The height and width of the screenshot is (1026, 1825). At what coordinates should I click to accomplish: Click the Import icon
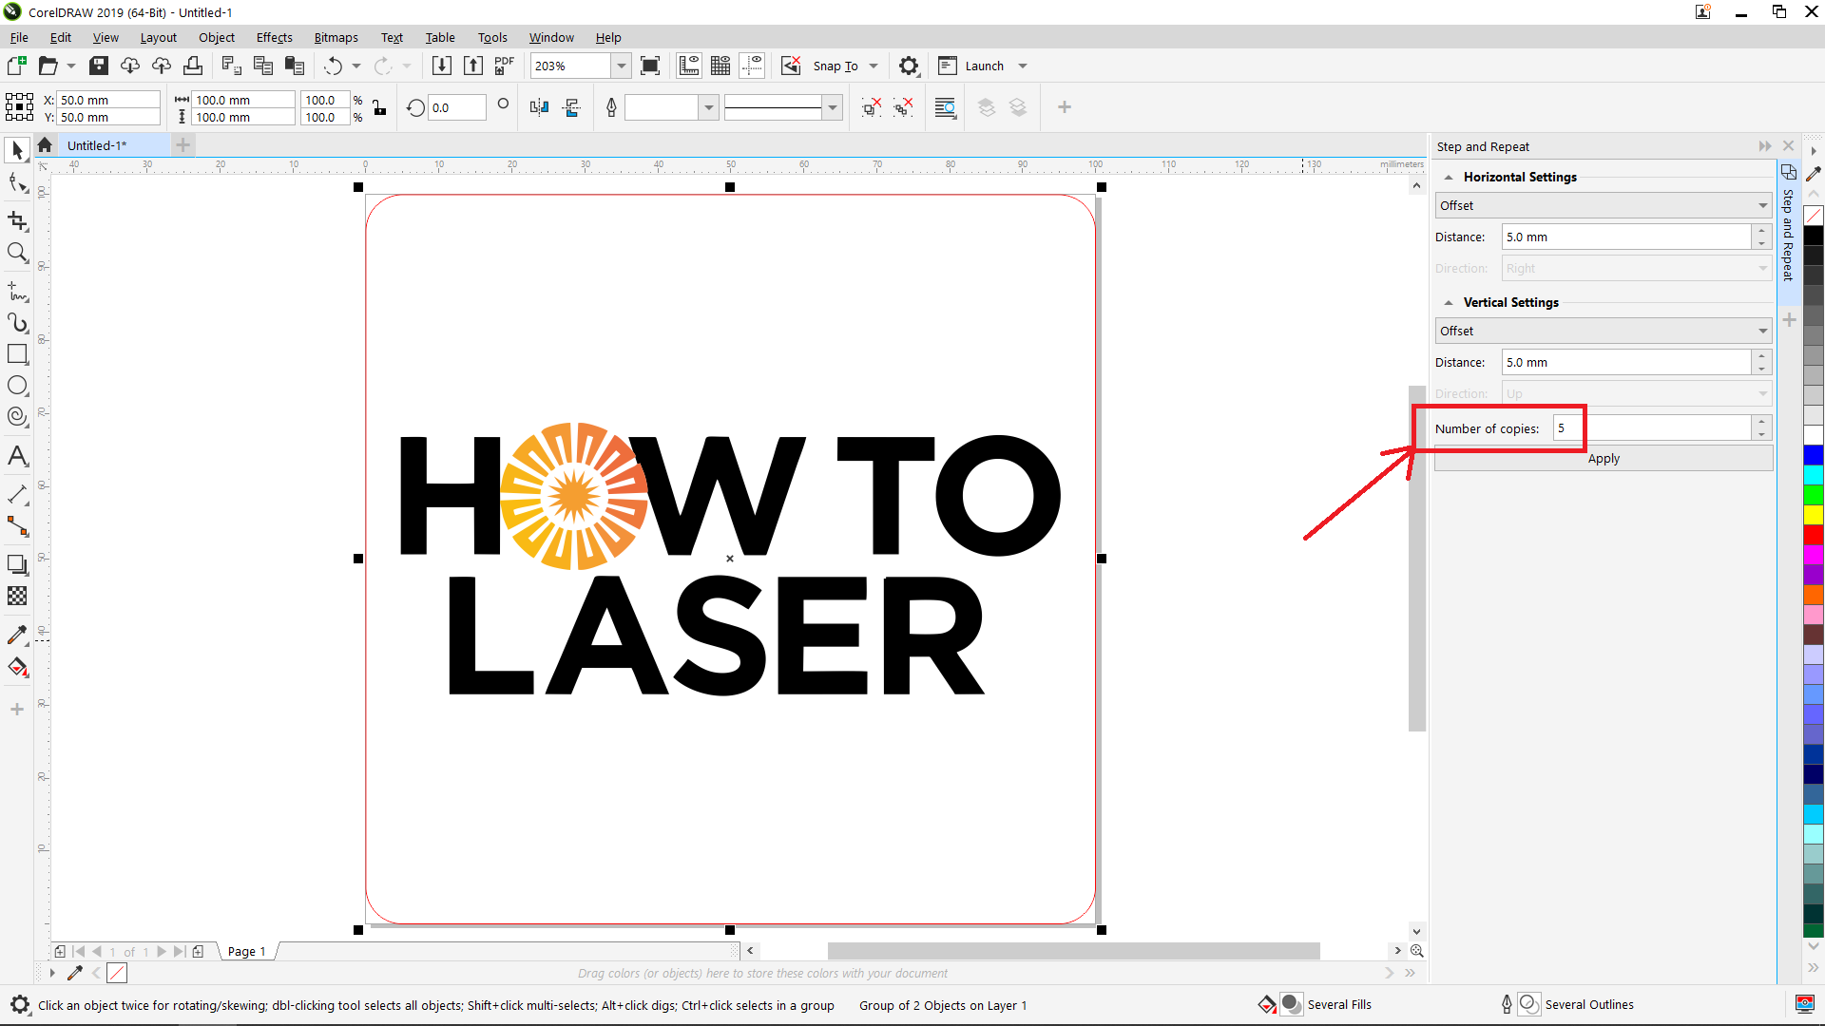(x=442, y=66)
